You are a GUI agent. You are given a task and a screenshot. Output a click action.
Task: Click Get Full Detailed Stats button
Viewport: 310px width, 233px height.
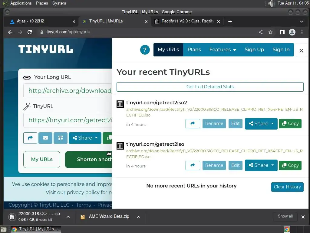210,87
